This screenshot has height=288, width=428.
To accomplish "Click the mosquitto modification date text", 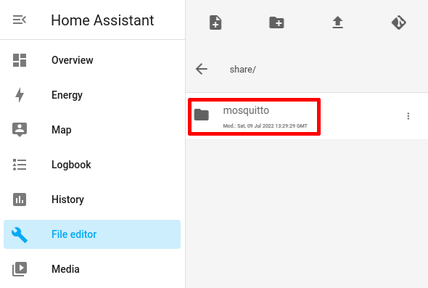I will (265, 126).
